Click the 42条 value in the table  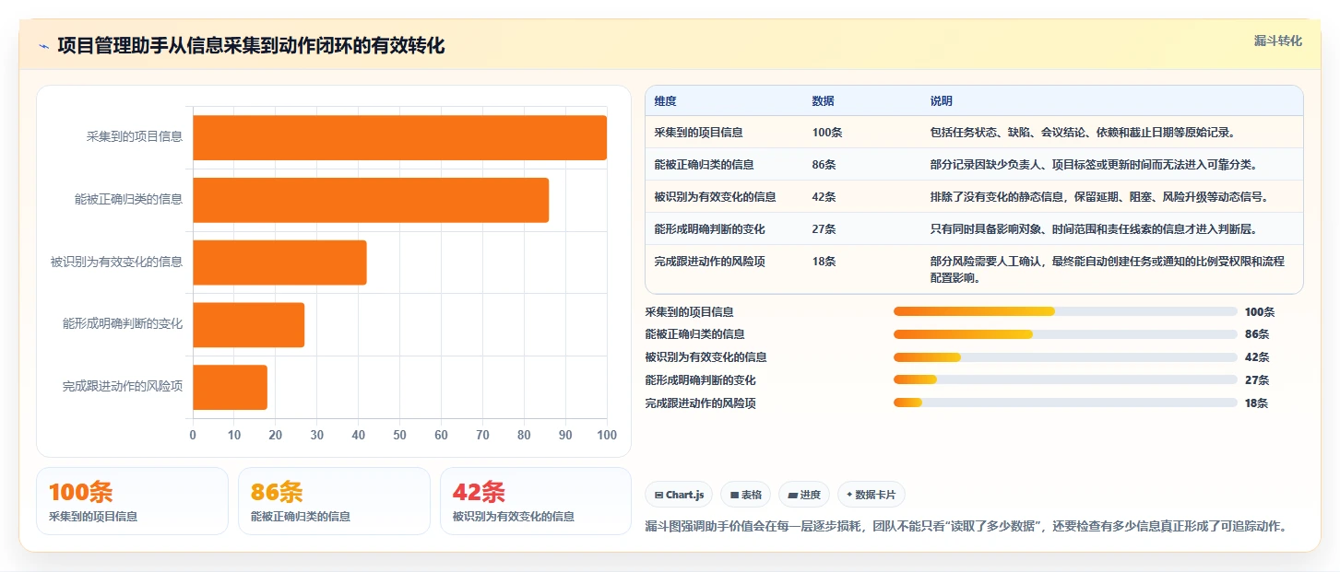[x=824, y=197]
